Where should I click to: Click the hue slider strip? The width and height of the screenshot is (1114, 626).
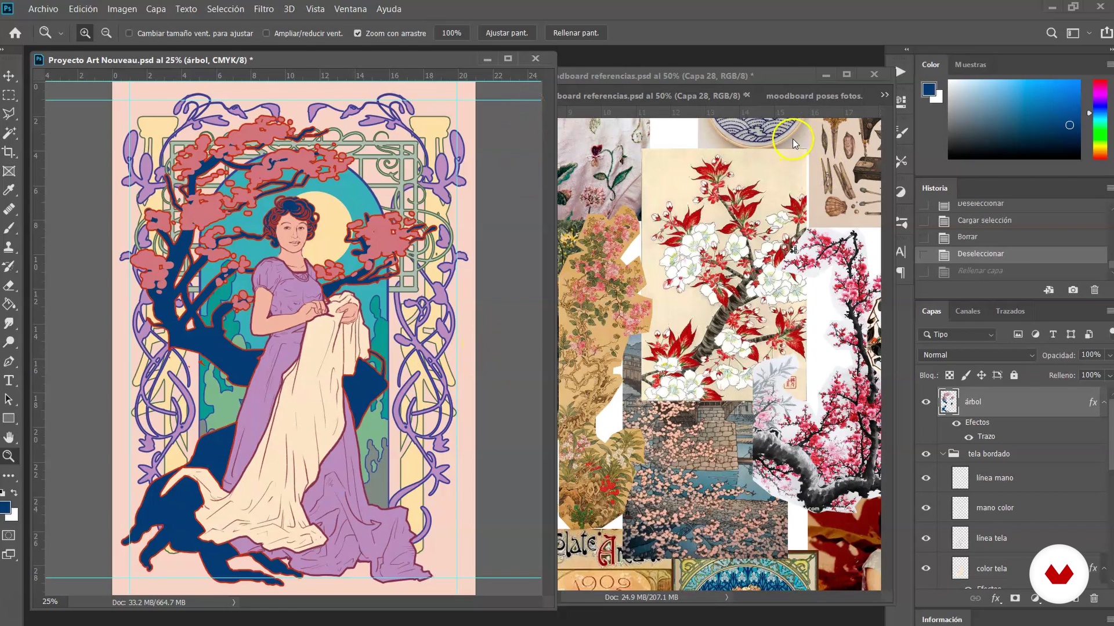point(1099,119)
